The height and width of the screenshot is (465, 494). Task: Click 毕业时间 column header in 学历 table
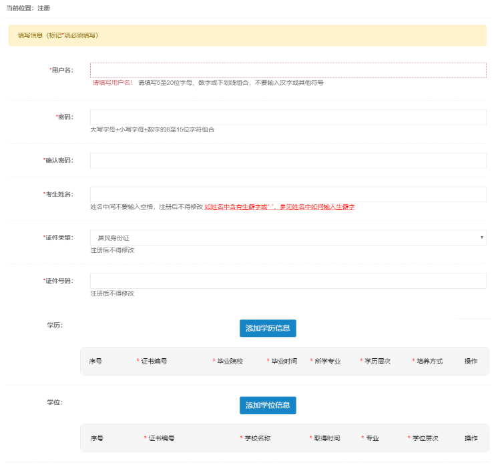tap(284, 361)
